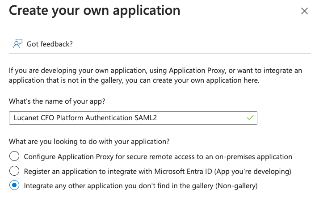The width and height of the screenshot is (311, 198).
Task: Select the Integrate any other application radio button
Action: point(15,185)
